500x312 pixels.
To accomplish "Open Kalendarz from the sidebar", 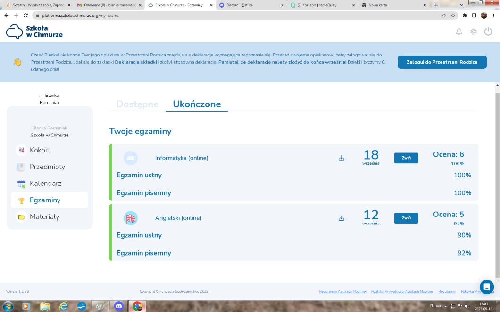I will coord(45,184).
